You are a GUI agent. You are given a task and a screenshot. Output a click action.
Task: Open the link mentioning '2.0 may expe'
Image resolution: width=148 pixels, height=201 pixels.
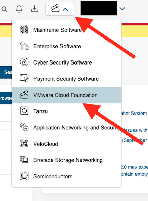coord(134,167)
